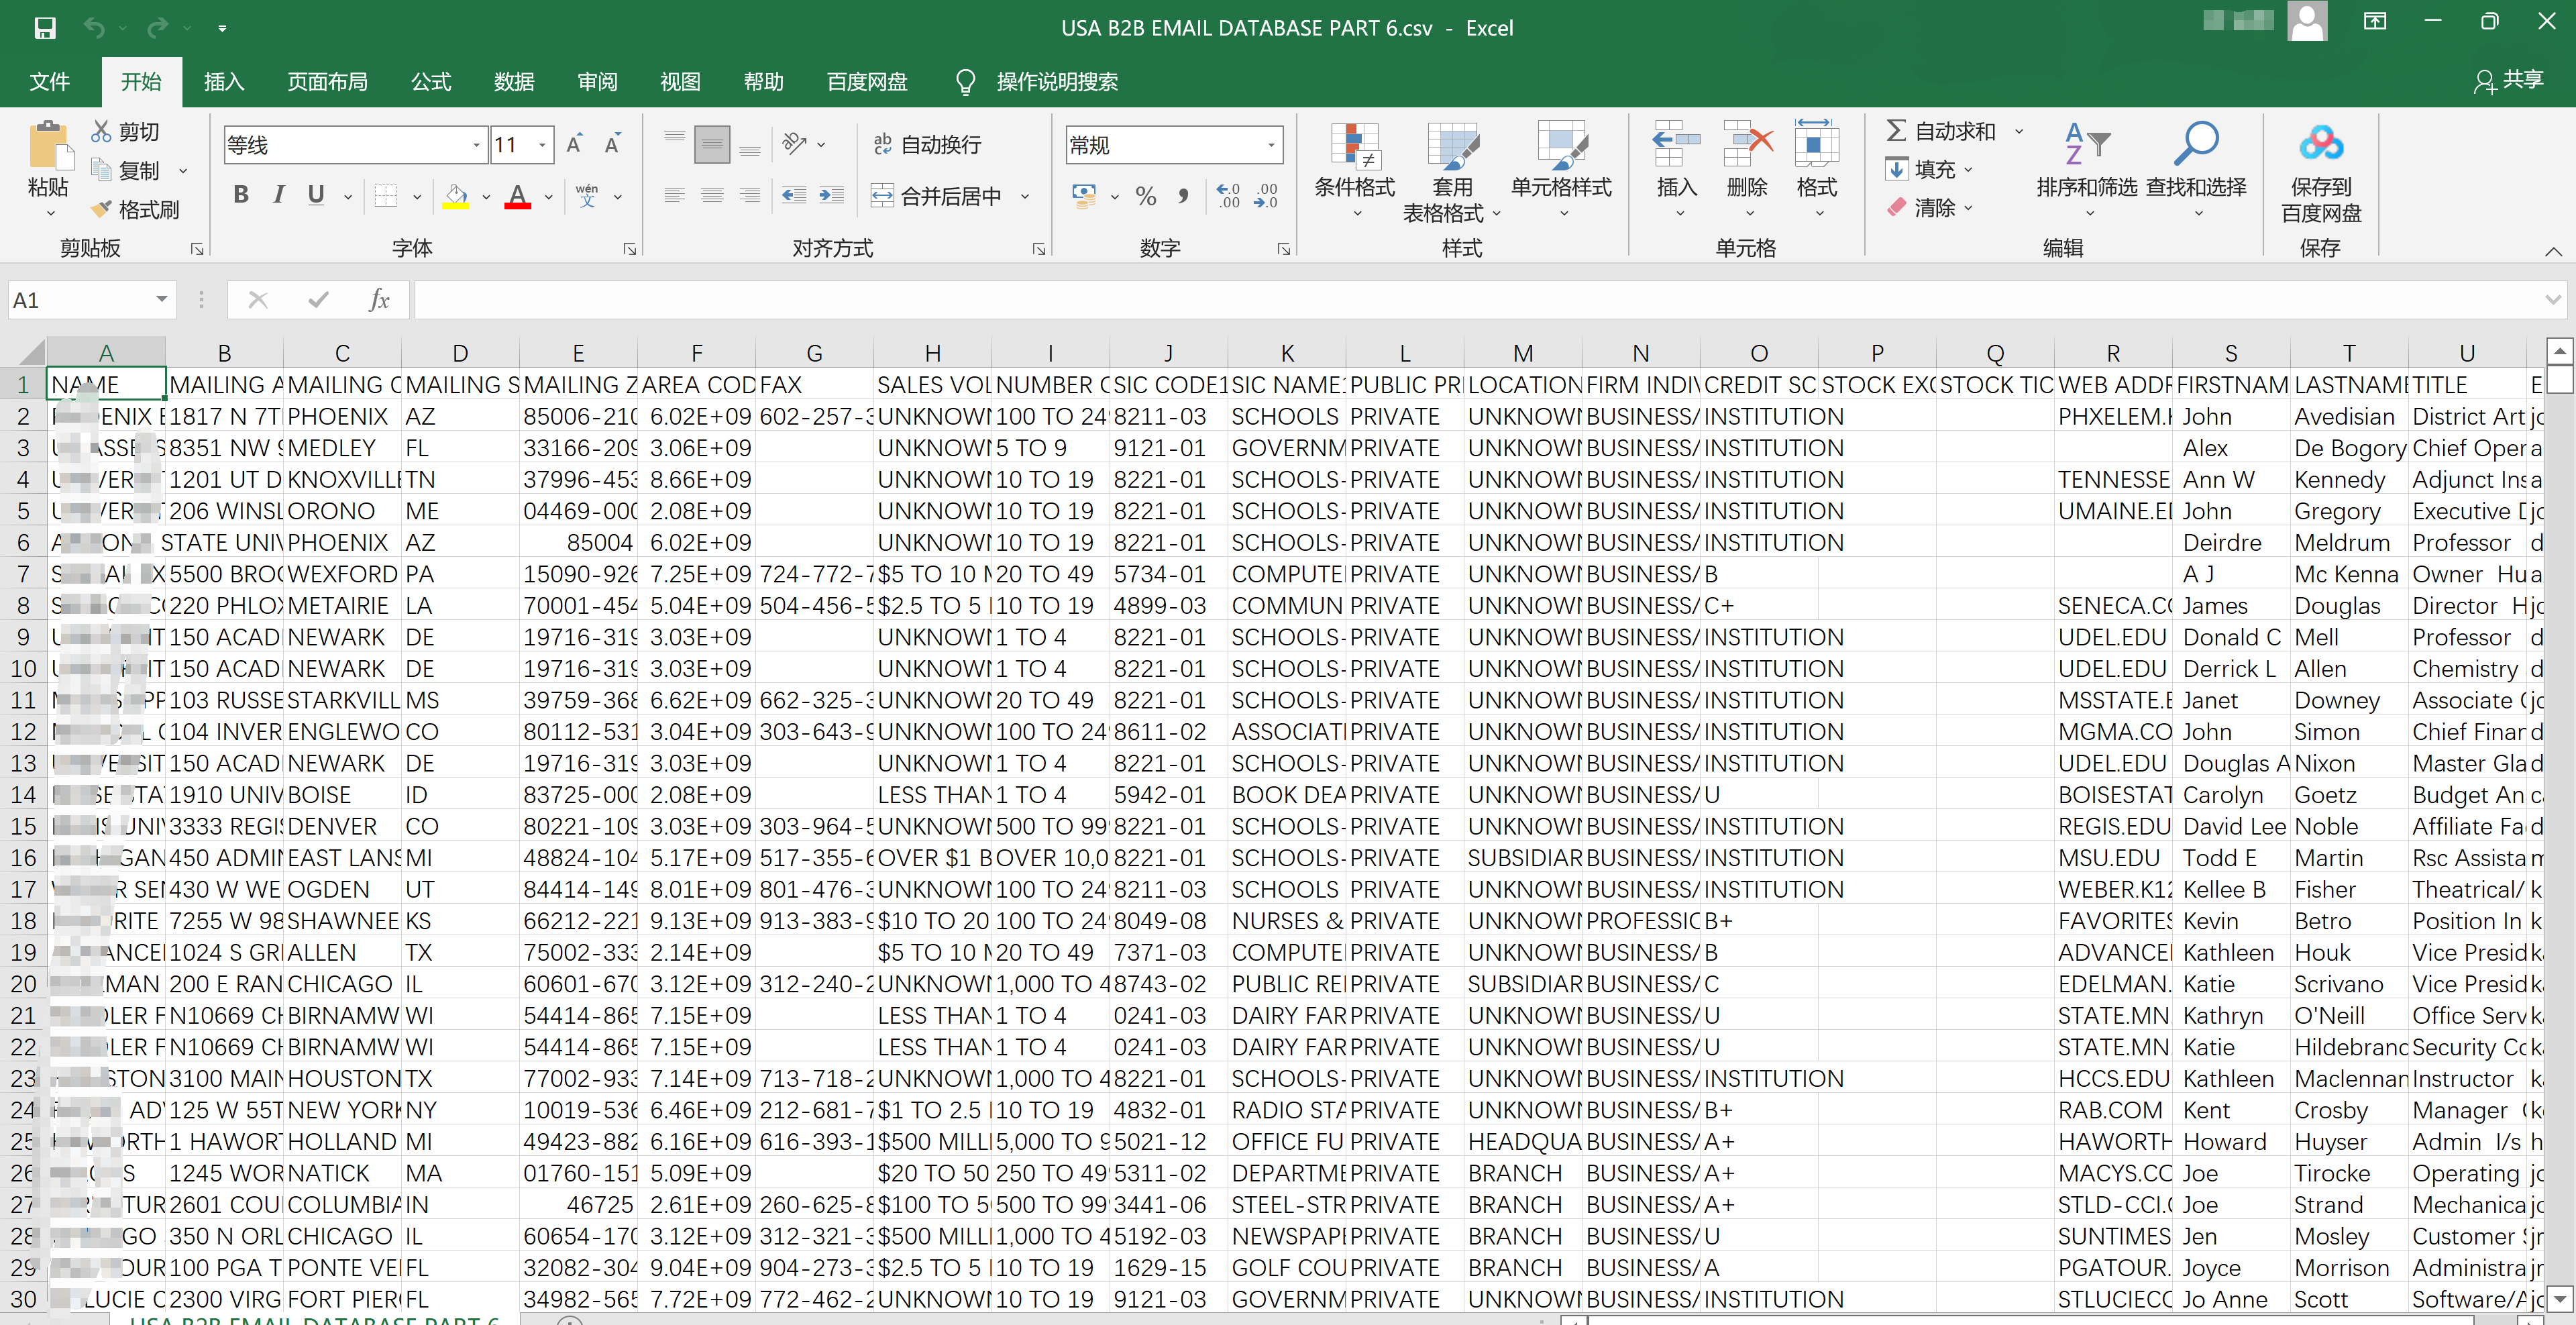2576x1325 pixels.
Task: Open the 文件 File tab
Action: click(x=49, y=81)
